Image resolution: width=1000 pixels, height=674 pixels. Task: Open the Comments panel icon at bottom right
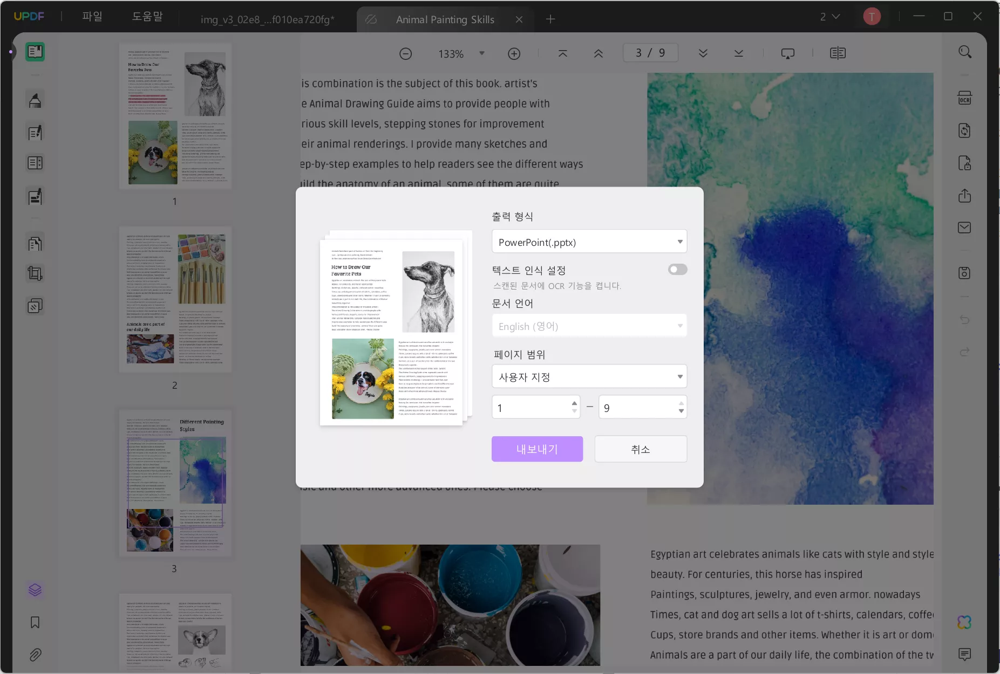[964, 655]
